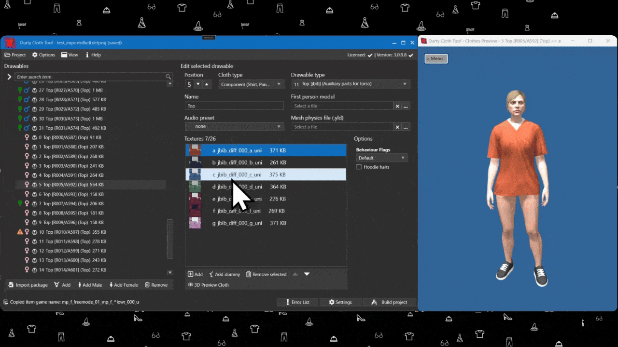This screenshot has height=347, width=618.
Task: Move texture down with the down arrow
Action: [307, 274]
